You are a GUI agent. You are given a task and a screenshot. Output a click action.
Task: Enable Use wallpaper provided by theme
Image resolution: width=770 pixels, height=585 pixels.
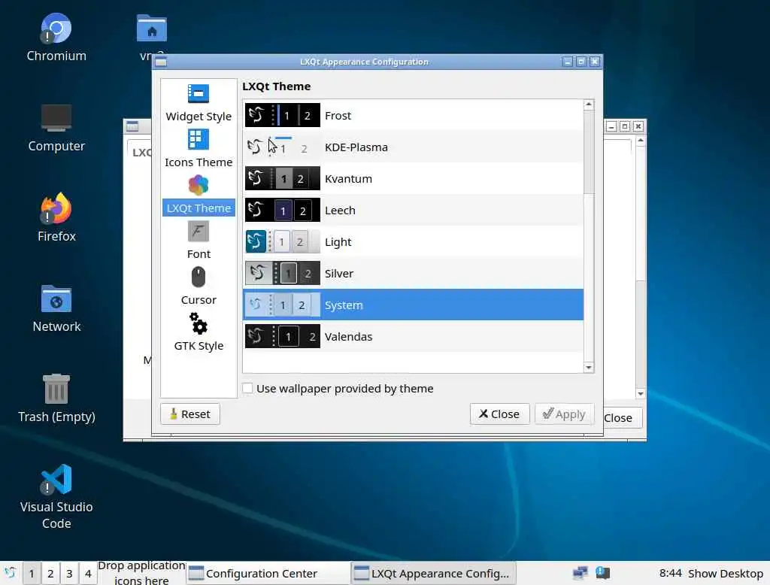point(248,388)
